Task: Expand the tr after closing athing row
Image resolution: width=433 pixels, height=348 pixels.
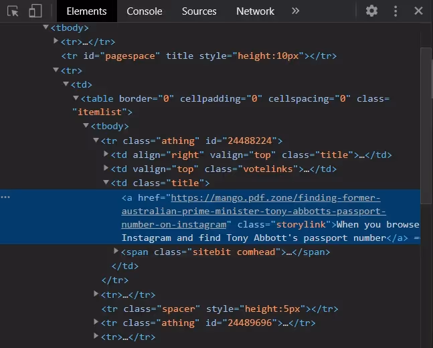Action: pos(96,294)
